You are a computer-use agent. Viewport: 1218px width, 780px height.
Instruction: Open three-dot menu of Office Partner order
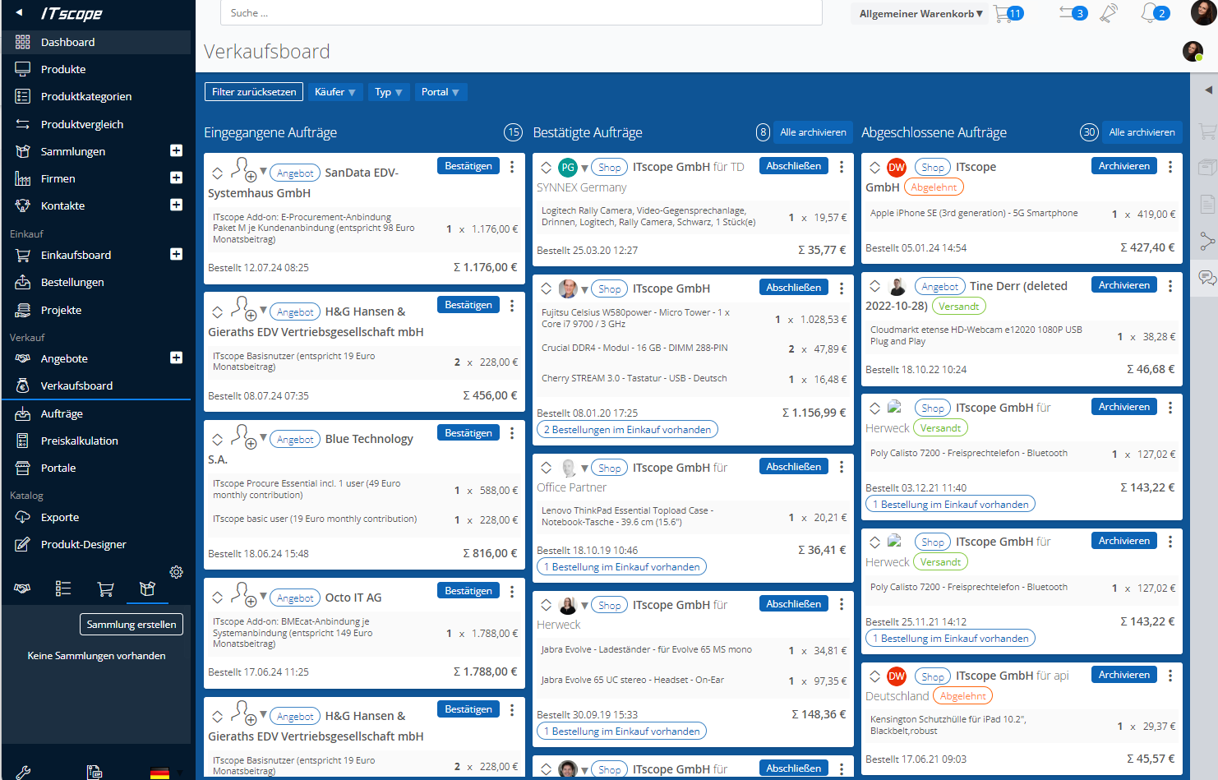point(842,467)
